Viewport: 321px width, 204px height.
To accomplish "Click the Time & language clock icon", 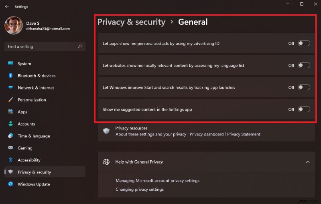I will pos(11,136).
